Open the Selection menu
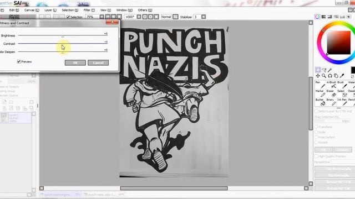The width and height of the screenshot is (355, 199). tap(70, 10)
